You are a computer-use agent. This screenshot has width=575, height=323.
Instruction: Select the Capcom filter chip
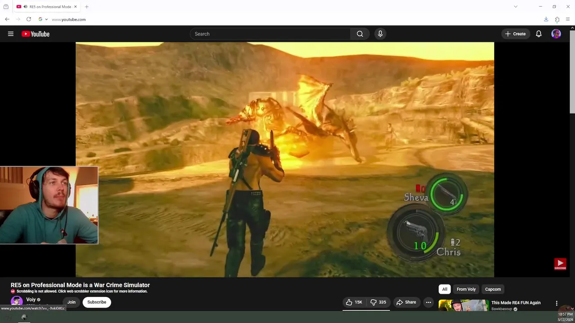coord(493,289)
